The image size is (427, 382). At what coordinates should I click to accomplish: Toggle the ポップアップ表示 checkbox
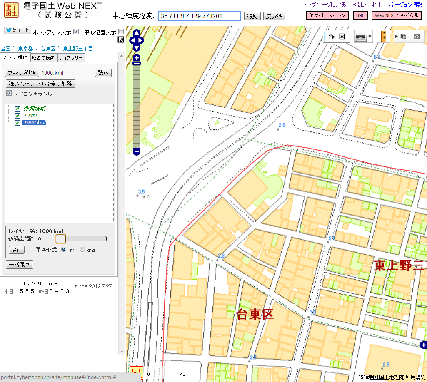tap(76, 32)
